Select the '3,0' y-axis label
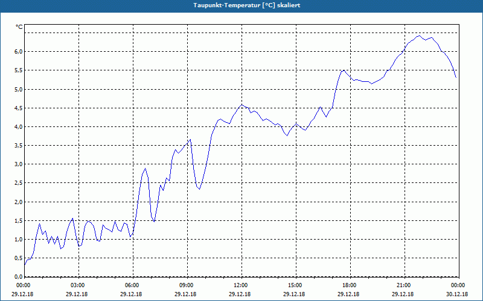Screen dimensions: 483x301 tap(19, 164)
